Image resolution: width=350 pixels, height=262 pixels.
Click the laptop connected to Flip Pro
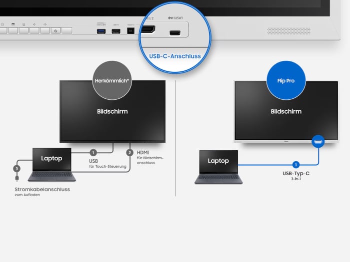[218, 167]
